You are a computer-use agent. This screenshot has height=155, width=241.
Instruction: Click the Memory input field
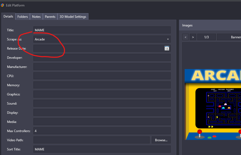click(x=102, y=85)
